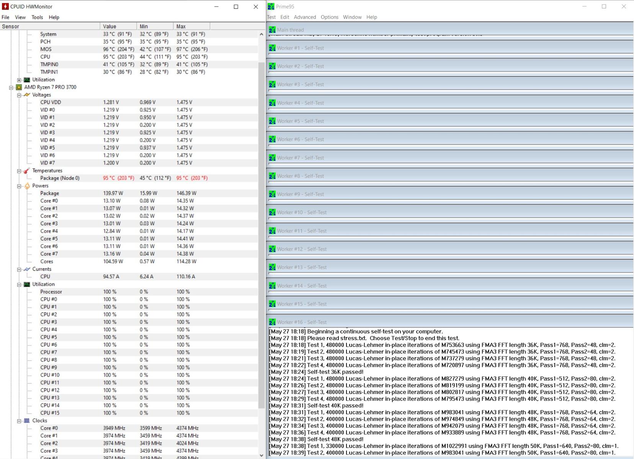Click the Main thread window icon
This screenshot has height=459, width=634.
pos(272,30)
